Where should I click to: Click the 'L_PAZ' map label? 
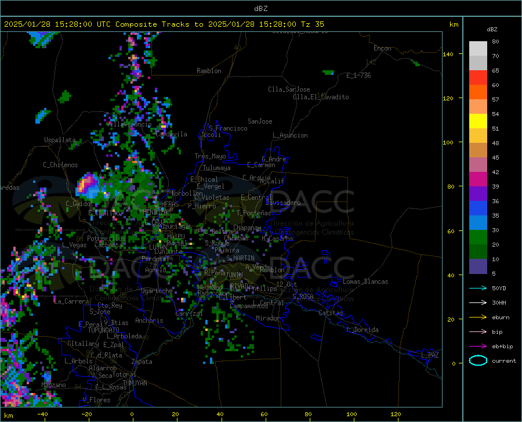(430, 355)
